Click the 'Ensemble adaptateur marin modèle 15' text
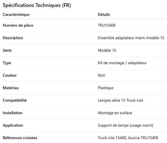The height and width of the screenshot is (143, 167). pos(131,38)
